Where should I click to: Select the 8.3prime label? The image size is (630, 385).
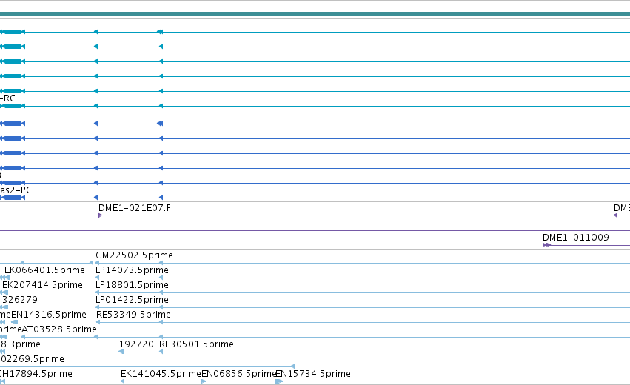20,344
